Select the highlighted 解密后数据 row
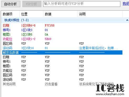The height and width of the screenshot is (97, 129). [62, 52]
